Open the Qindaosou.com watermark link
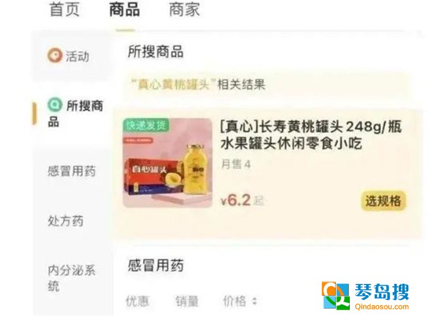The width and height of the screenshot is (447, 316). (382, 307)
